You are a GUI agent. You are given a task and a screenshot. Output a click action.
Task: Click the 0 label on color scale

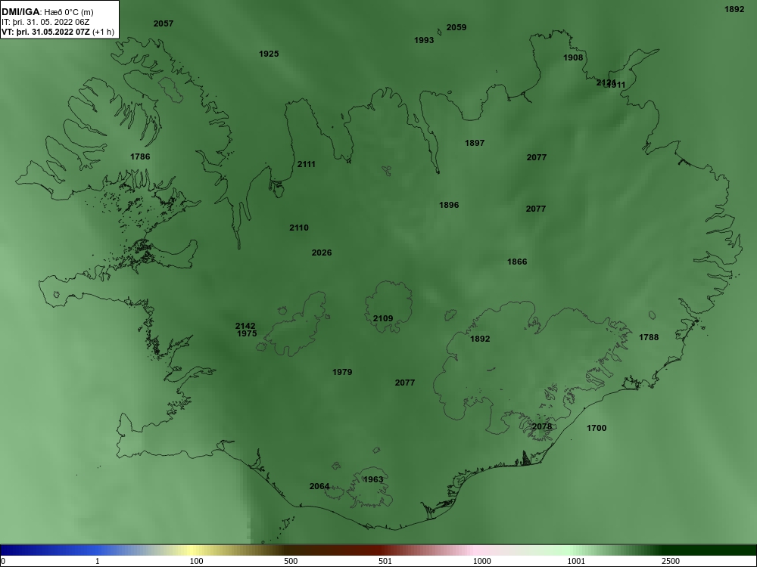click(x=2, y=561)
